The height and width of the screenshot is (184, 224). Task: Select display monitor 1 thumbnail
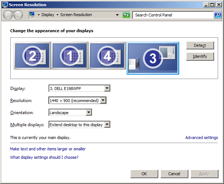70,56
